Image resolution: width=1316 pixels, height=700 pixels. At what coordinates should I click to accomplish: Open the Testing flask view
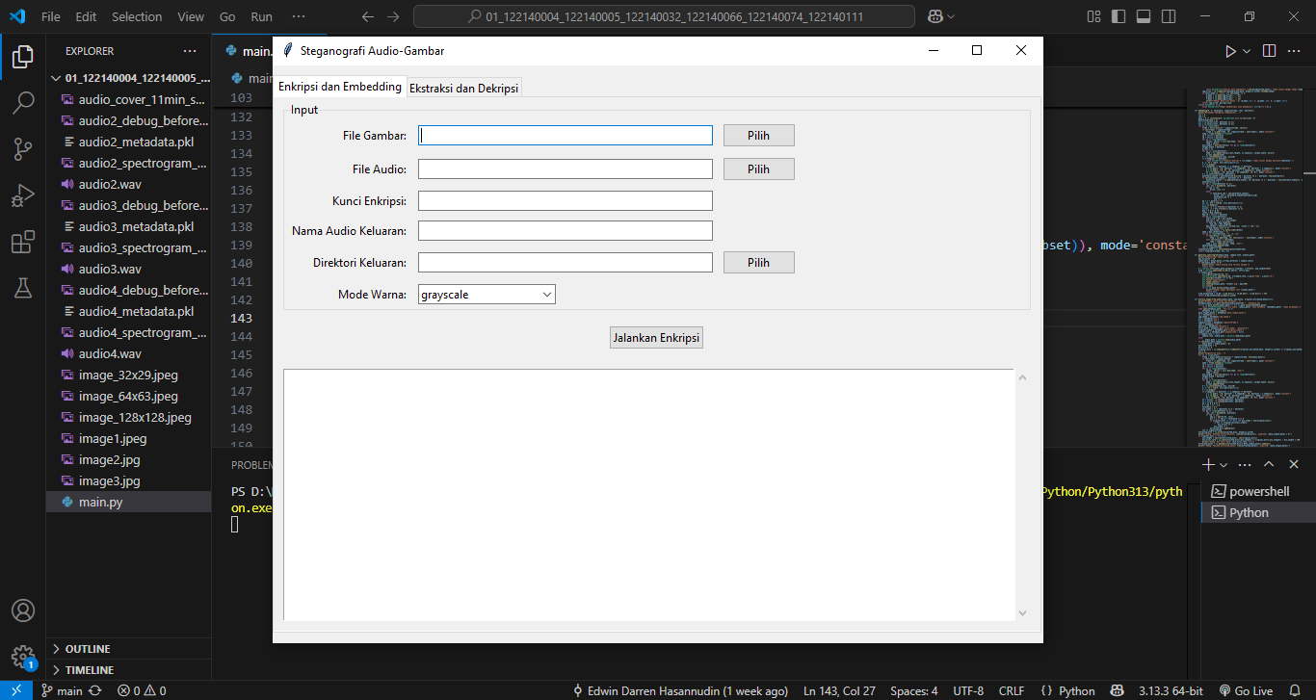[23, 287]
